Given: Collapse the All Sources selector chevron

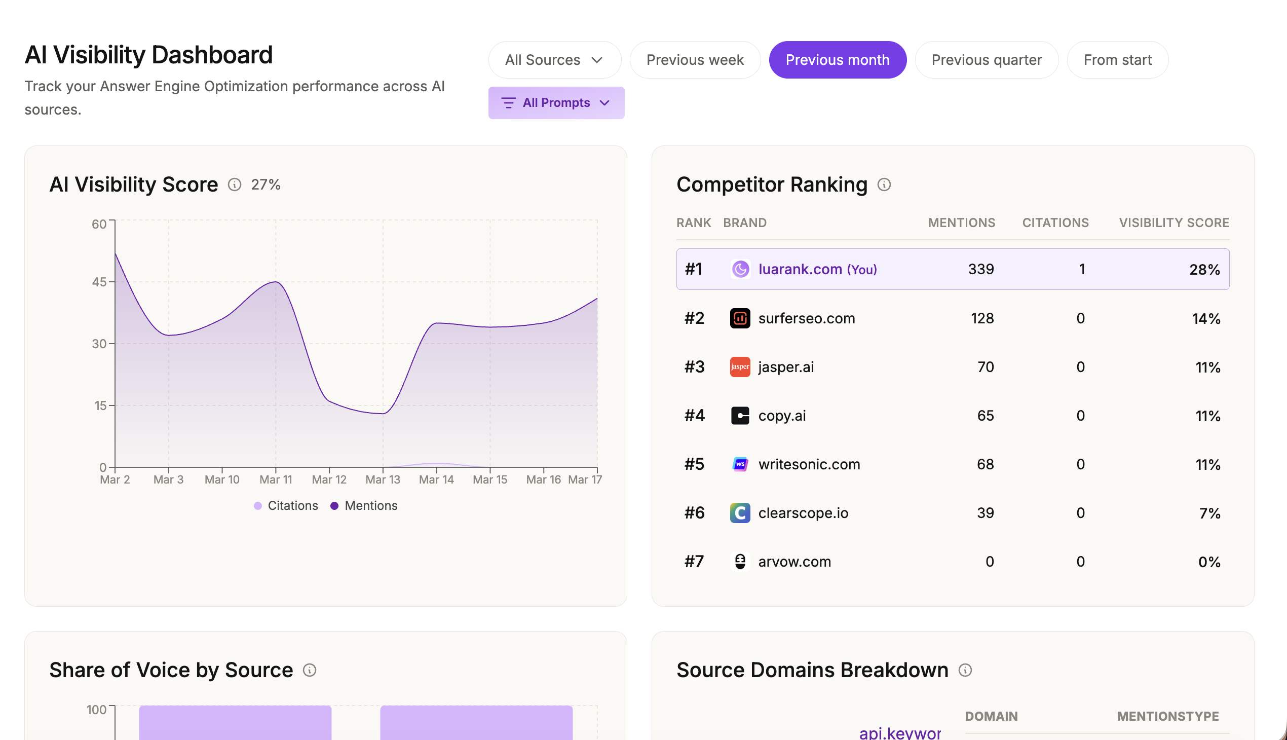Looking at the screenshot, I should 597,59.
